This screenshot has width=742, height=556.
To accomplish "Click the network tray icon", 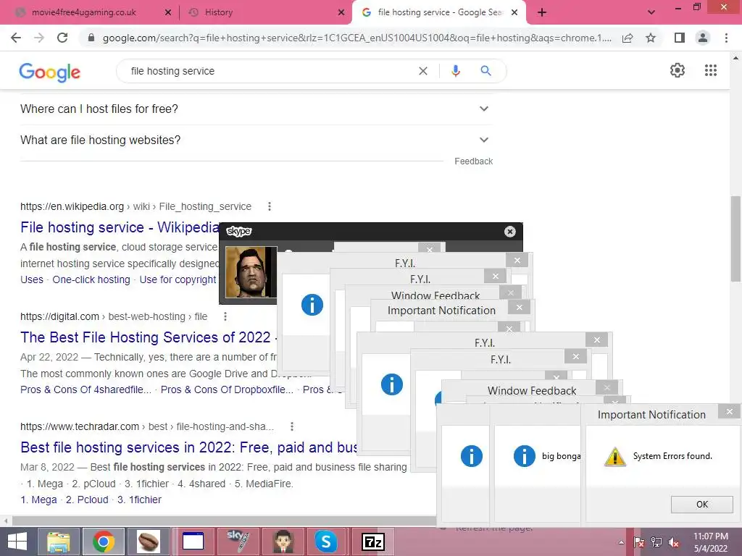I will [x=656, y=542].
